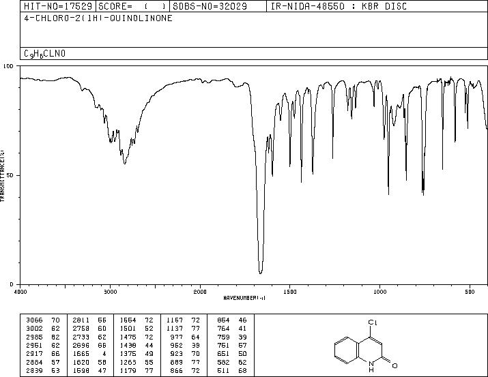Select the 2758 peak table entry
This screenshot has width=488, height=377.
coord(89,328)
